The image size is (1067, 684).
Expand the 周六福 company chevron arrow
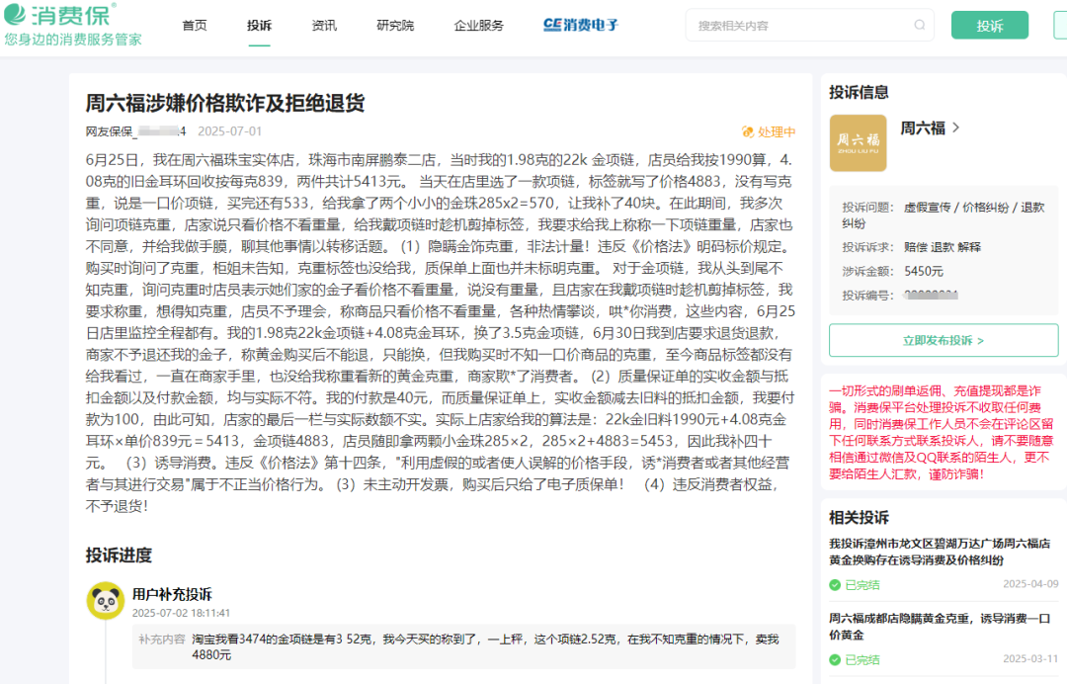point(956,128)
